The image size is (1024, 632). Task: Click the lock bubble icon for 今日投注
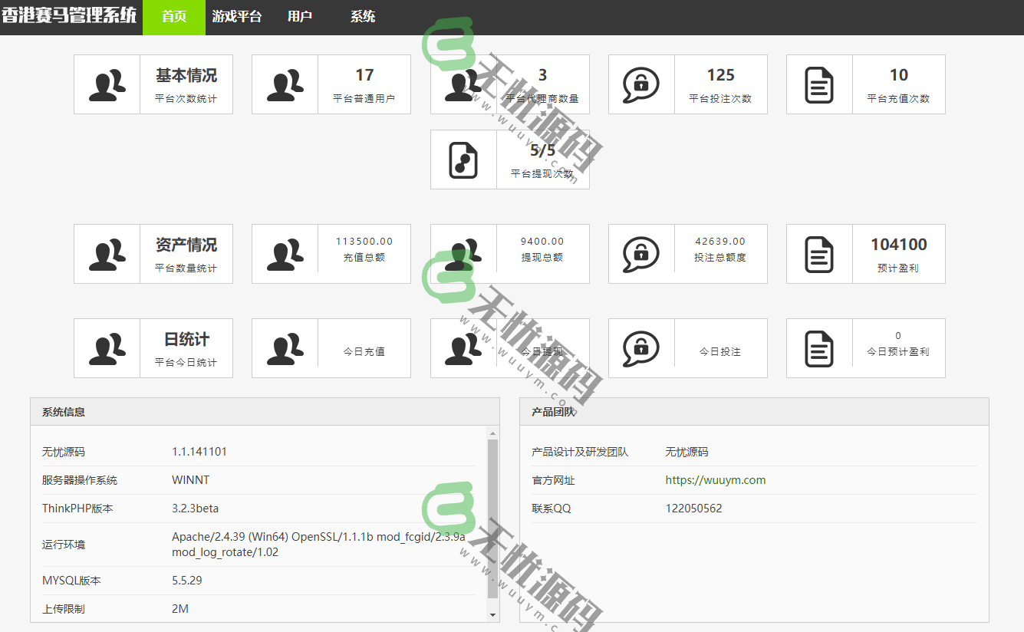641,348
